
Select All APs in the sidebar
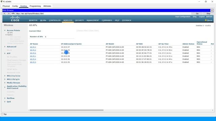click(x=10, y=33)
